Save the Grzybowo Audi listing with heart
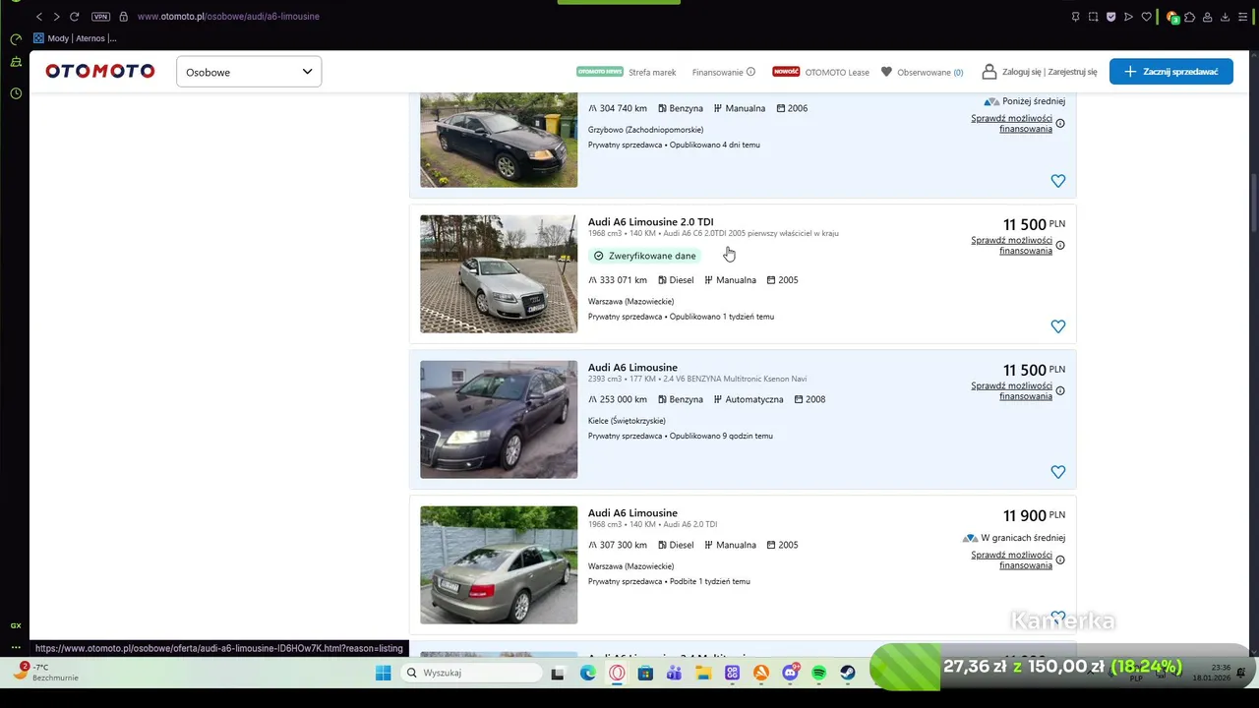Screen dimensions: 1259x708 (1057, 181)
